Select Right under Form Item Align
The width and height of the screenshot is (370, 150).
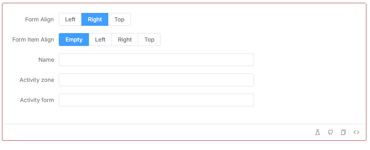[x=125, y=40]
